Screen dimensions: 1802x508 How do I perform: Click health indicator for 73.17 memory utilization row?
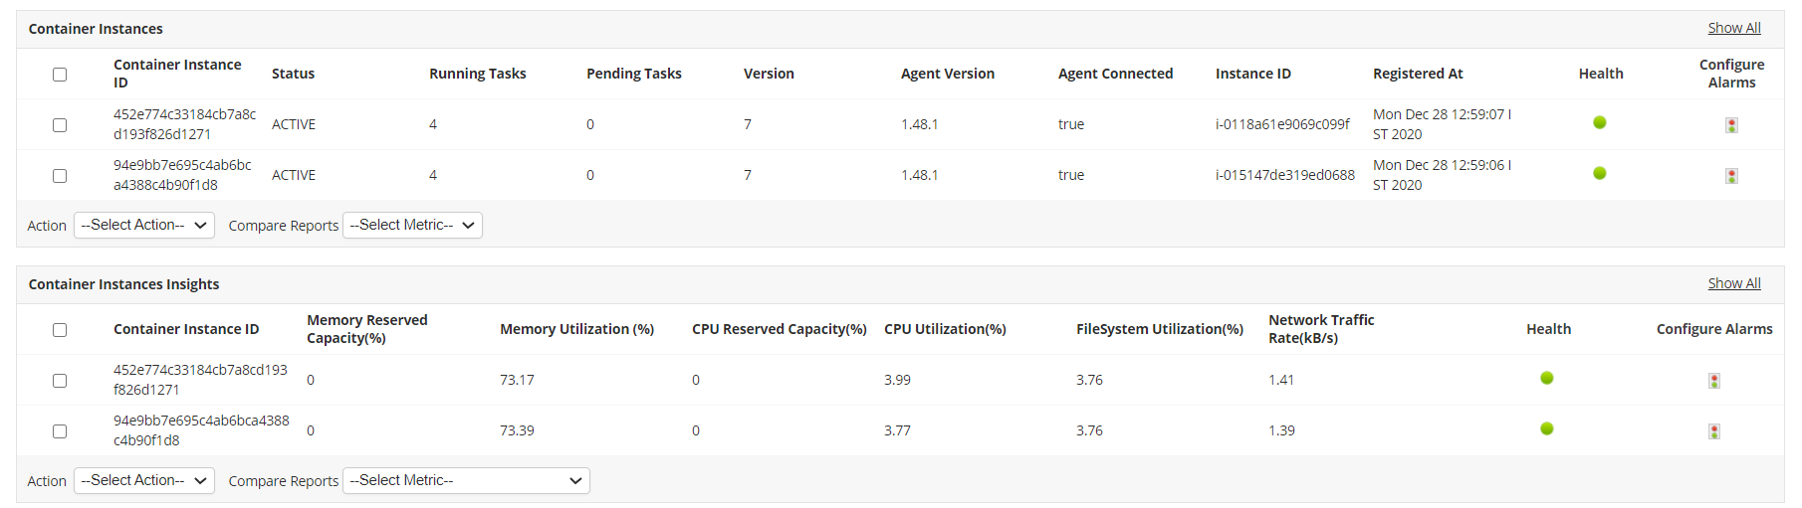1546,378
